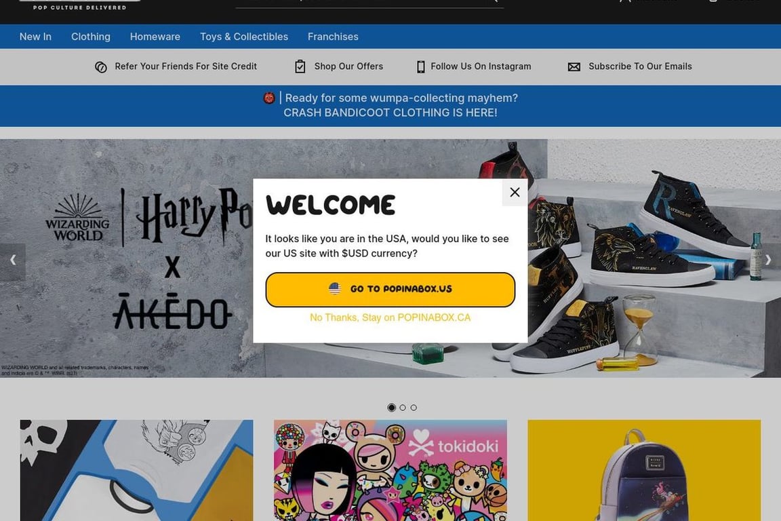Click the Instagram phone icon
781x521 pixels.
[421, 66]
